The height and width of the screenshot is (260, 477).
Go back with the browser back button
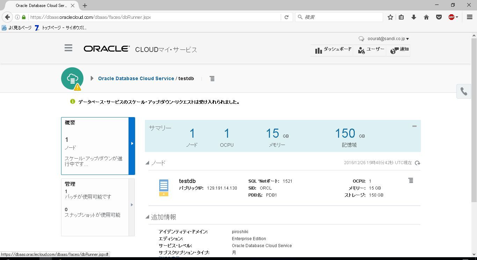(x=7, y=17)
